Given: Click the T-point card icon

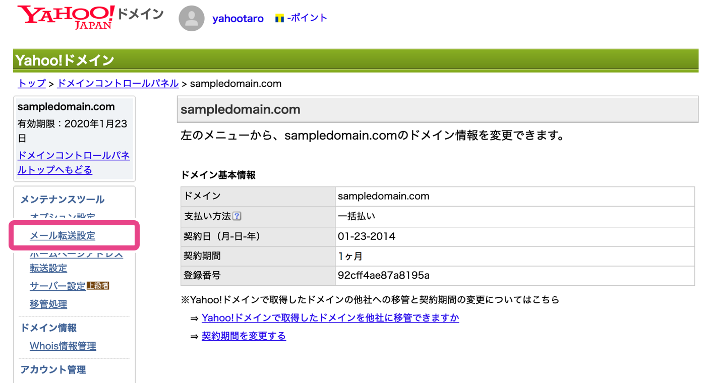Looking at the screenshot, I should click(279, 19).
